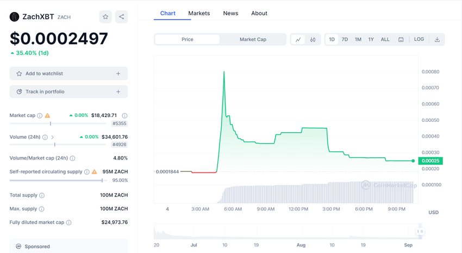Open the info icon next to Total supply
The height and width of the screenshot is (253, 462).
42,195
